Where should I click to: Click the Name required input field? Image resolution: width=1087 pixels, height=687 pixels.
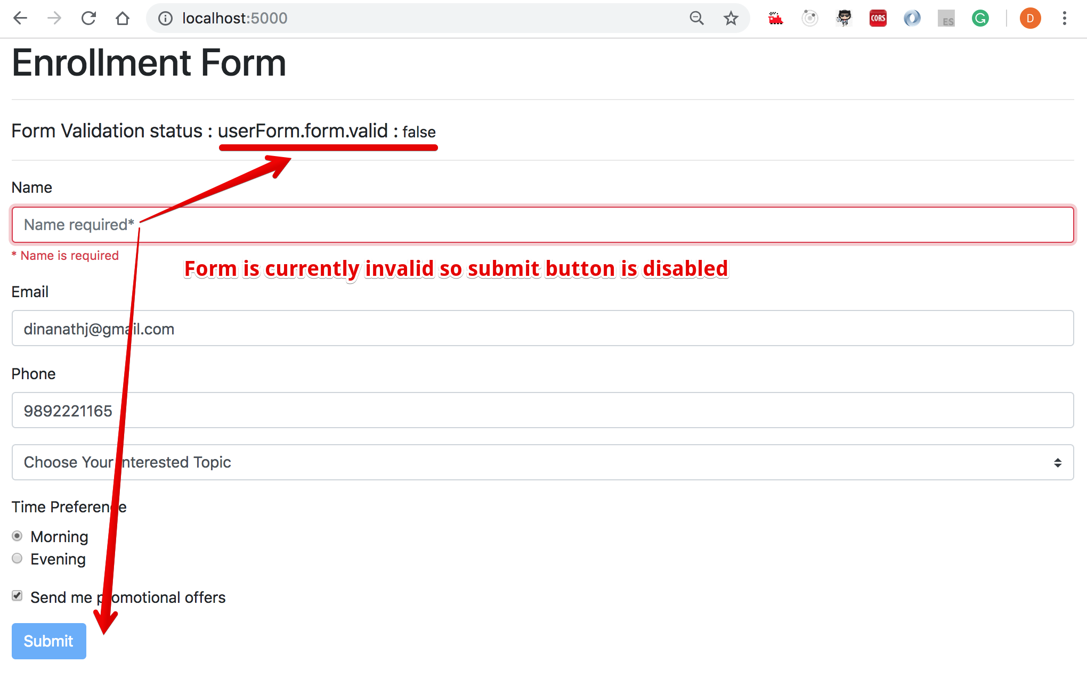click(x=544, y=225)
